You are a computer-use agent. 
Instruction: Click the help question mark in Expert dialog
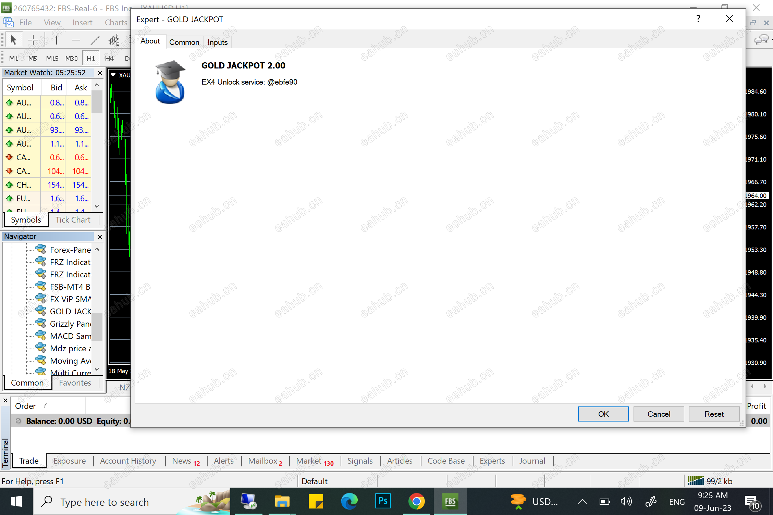pyautogui.click(x=698, y=19)
